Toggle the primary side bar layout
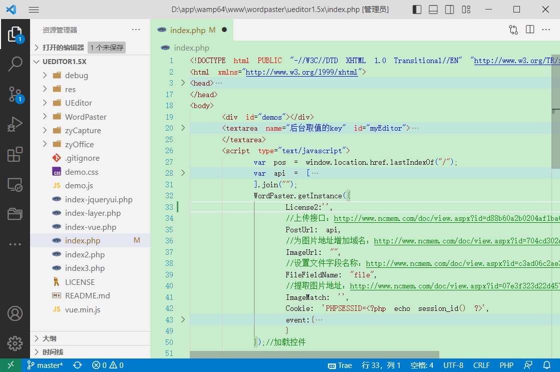Screen dimensions: 560x372 [x=417, y=10]
